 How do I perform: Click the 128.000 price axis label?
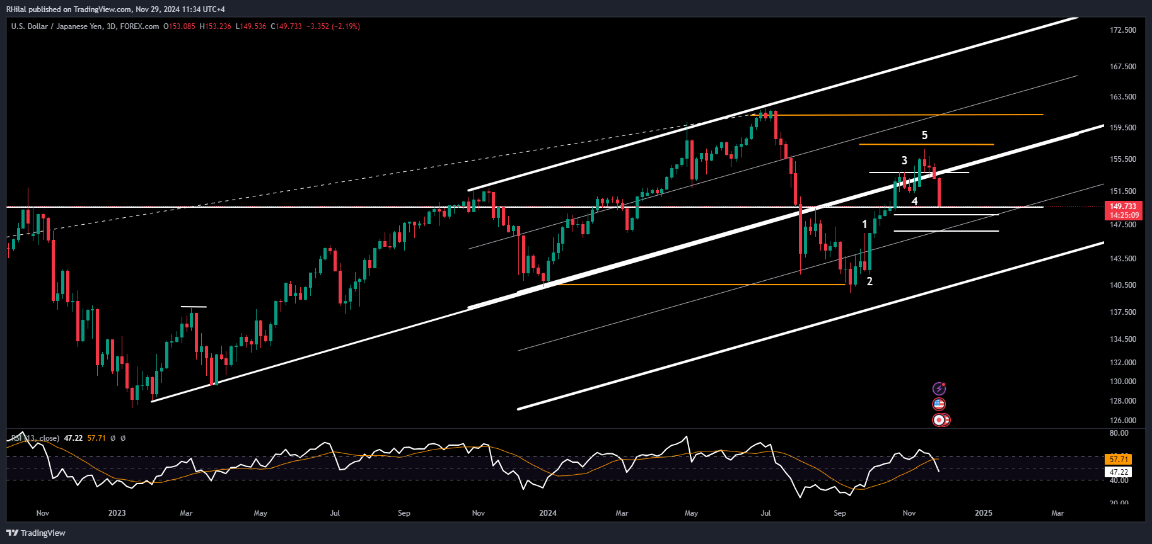1123,401
